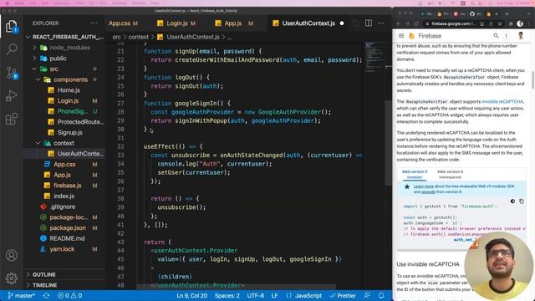Open the Extensions view
Viewport: 535px width, 301px height.
(12, 119)
